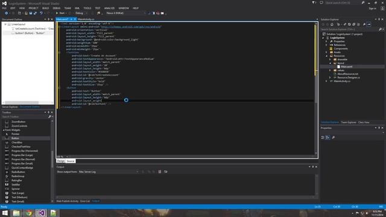Viewport: 386px width, 217px height.
Task: Click the Open File folder toolbar icon
Action: pos(26,13)
